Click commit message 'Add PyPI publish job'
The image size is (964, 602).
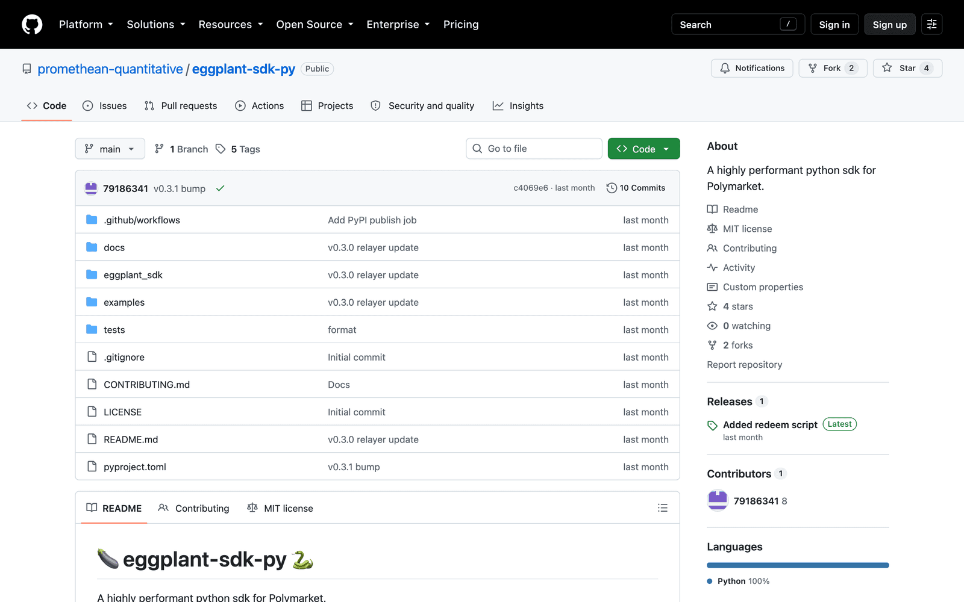pos(372,220)
